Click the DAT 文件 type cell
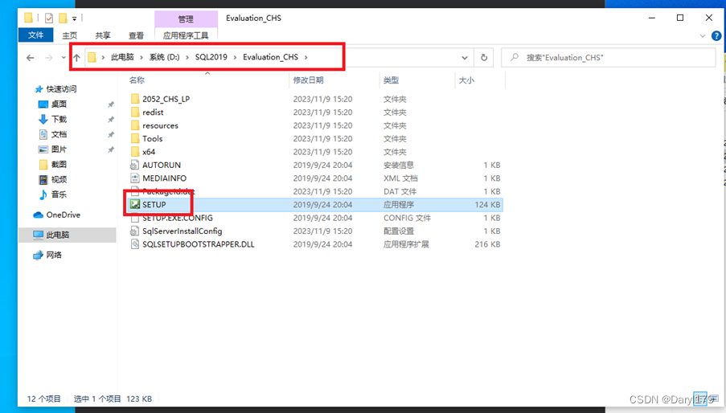 pyautogui.click(x=400, y=191)
